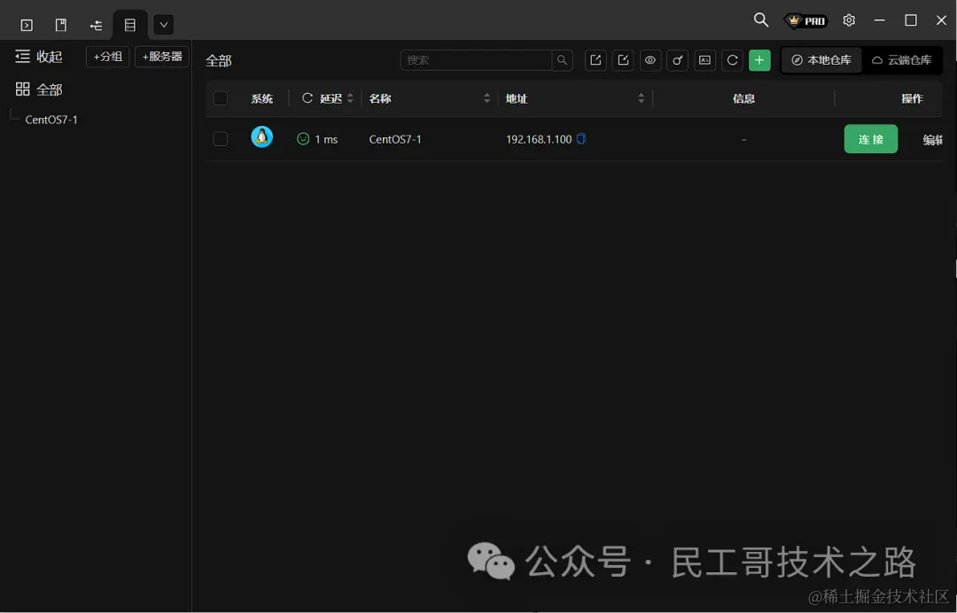Refresh the server list with circular arrow icon
Image resolution: width=957 pixels, height=613 pixels.
[x=732, y=60]
